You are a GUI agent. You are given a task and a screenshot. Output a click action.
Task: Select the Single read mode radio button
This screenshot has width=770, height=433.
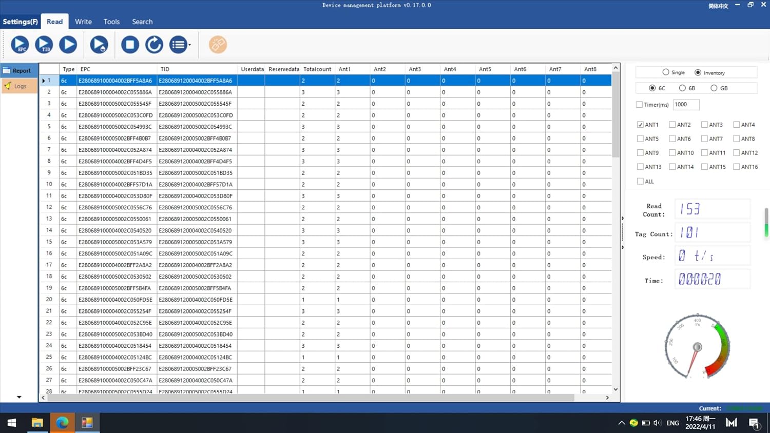click(666, 72)
